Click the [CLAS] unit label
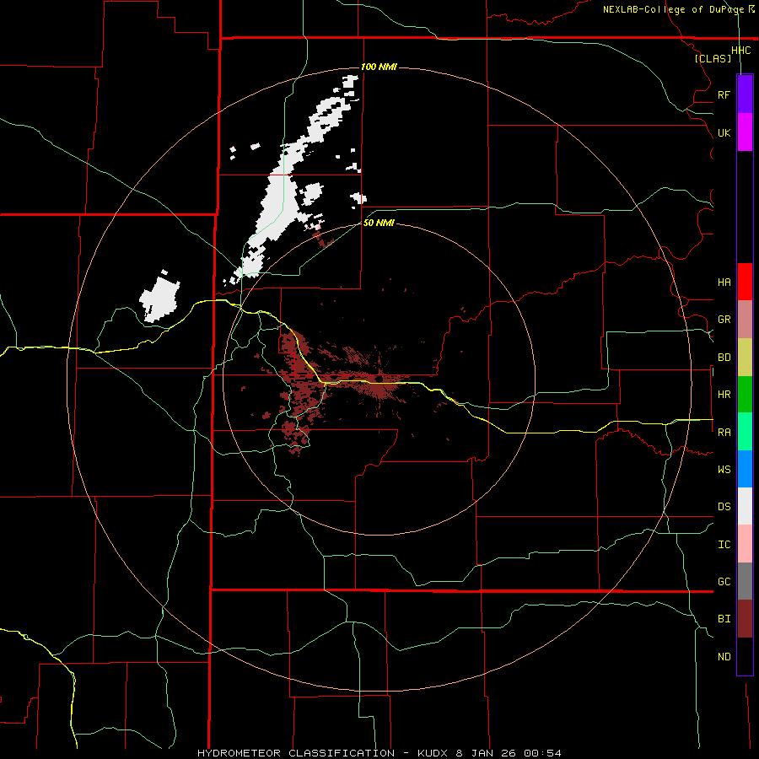Viewport: 759px width, 759px height. point(713,58)
